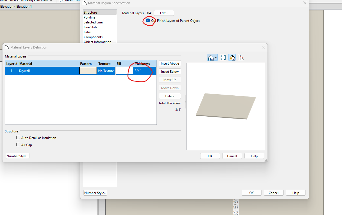
Task: Click Help in Material Layers Definition dialog
Action: click(254, 156)
